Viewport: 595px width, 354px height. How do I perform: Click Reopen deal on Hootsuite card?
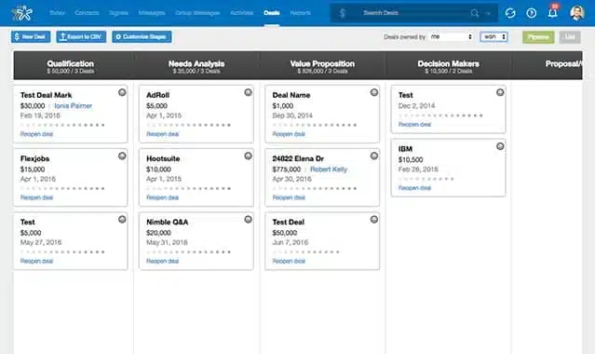pyautogui.click(x=162, y=197)
